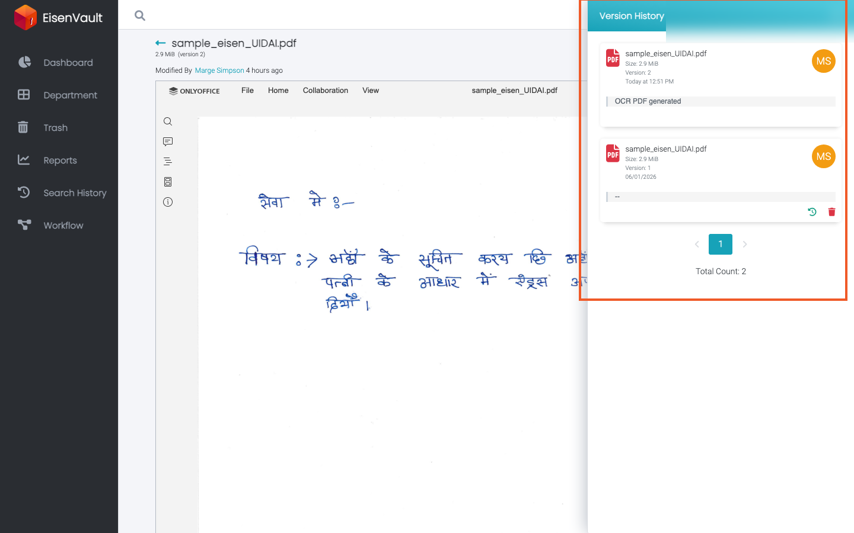The height and width of the screenshot is (533, 854).
Task: Click the ONLYOFFICE logo
Action: click(194, 91)
